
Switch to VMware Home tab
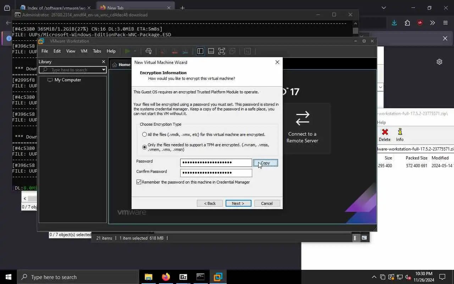pos(121,65)
